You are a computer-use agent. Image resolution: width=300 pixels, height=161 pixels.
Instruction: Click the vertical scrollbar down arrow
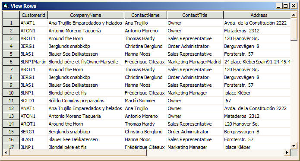point(294,146)
